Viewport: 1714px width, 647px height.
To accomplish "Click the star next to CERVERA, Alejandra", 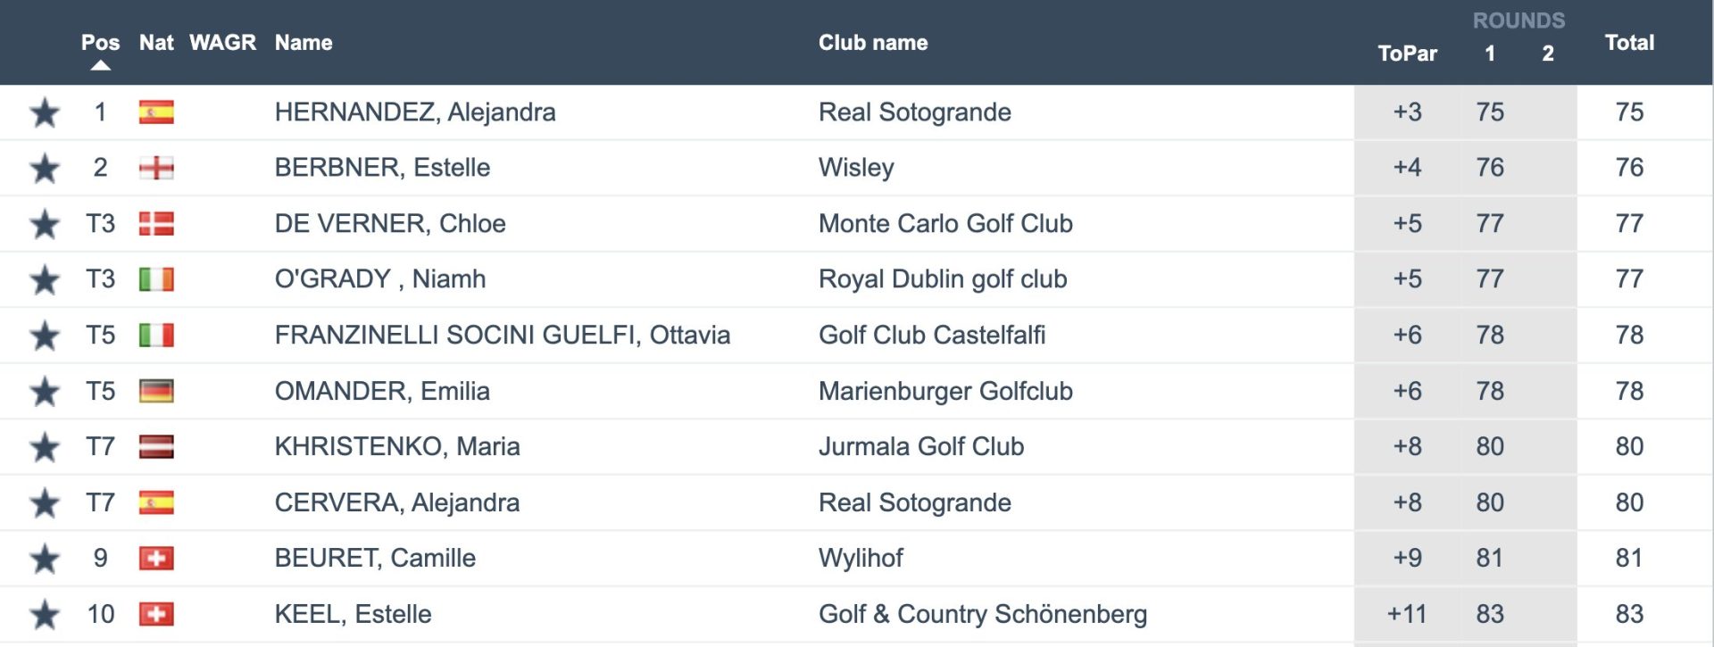I will coord(45,503).
